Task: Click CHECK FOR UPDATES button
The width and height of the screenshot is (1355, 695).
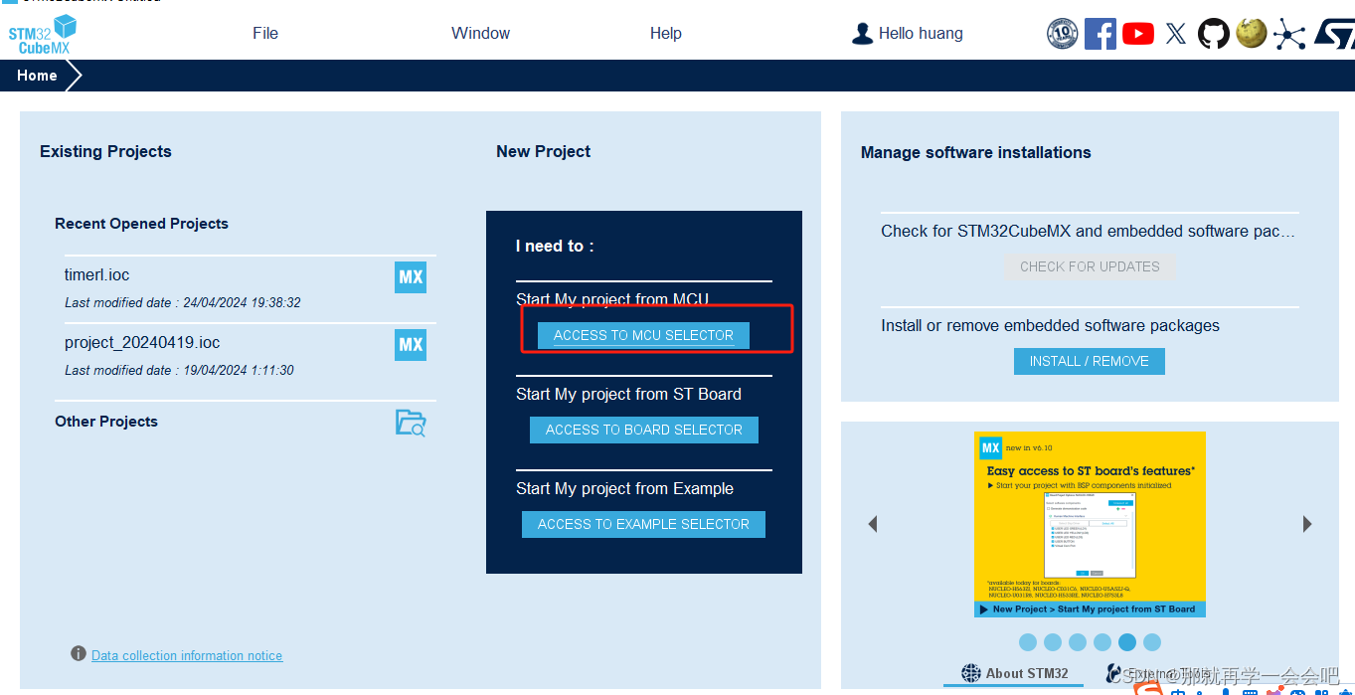Action: (1090, 266)
